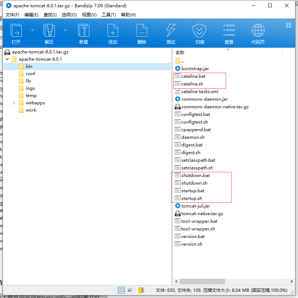Viewport: 298px width, 298px height.
Task: Open the 选项(O) menu
Action: [x=69, y=15]
